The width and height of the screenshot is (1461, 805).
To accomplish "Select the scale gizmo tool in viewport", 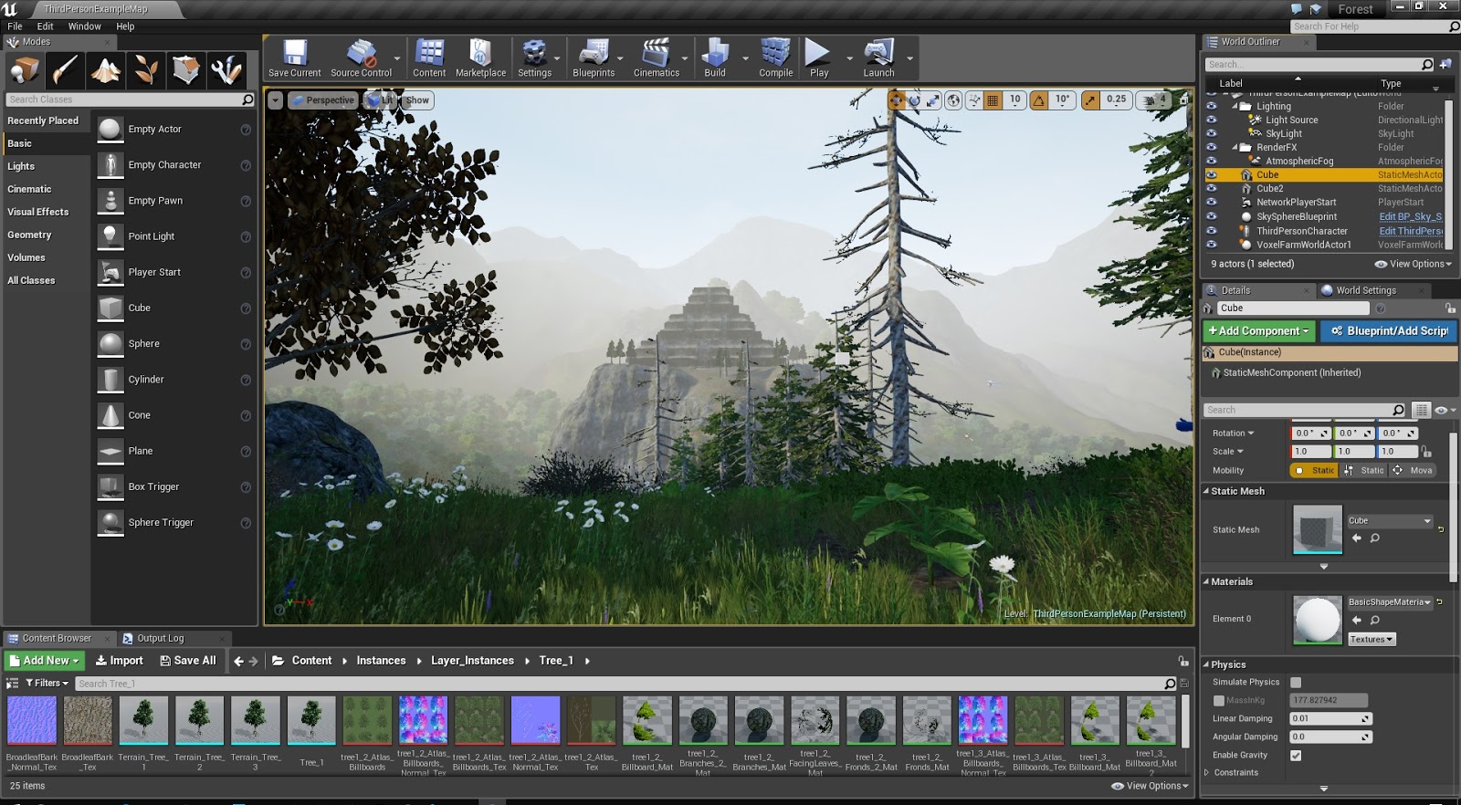I will [933, 100].
